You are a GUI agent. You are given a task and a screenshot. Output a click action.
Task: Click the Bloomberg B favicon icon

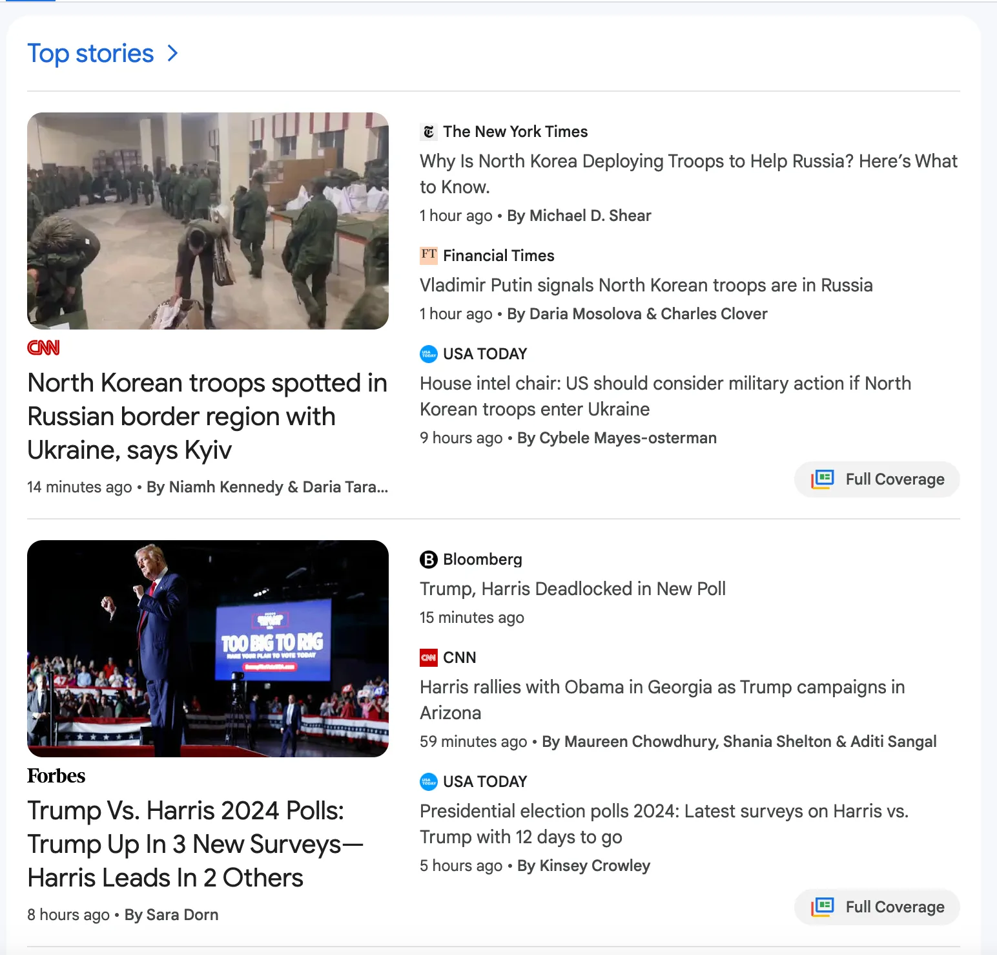pyautogui.click(x=428, y=560)
